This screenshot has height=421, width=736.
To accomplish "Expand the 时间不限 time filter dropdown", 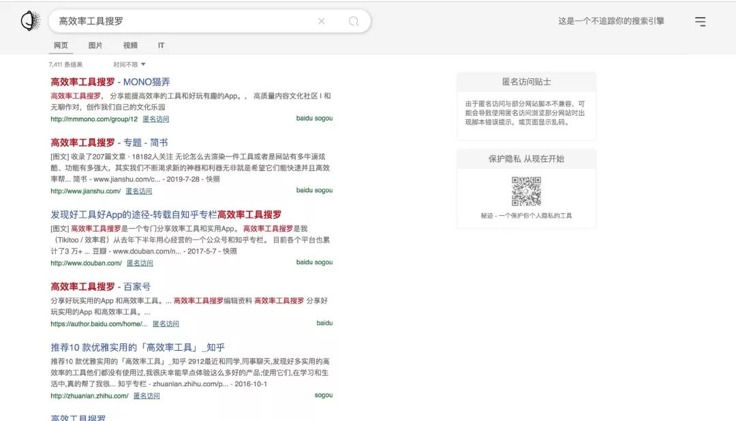I will click(x=129, y=65).
